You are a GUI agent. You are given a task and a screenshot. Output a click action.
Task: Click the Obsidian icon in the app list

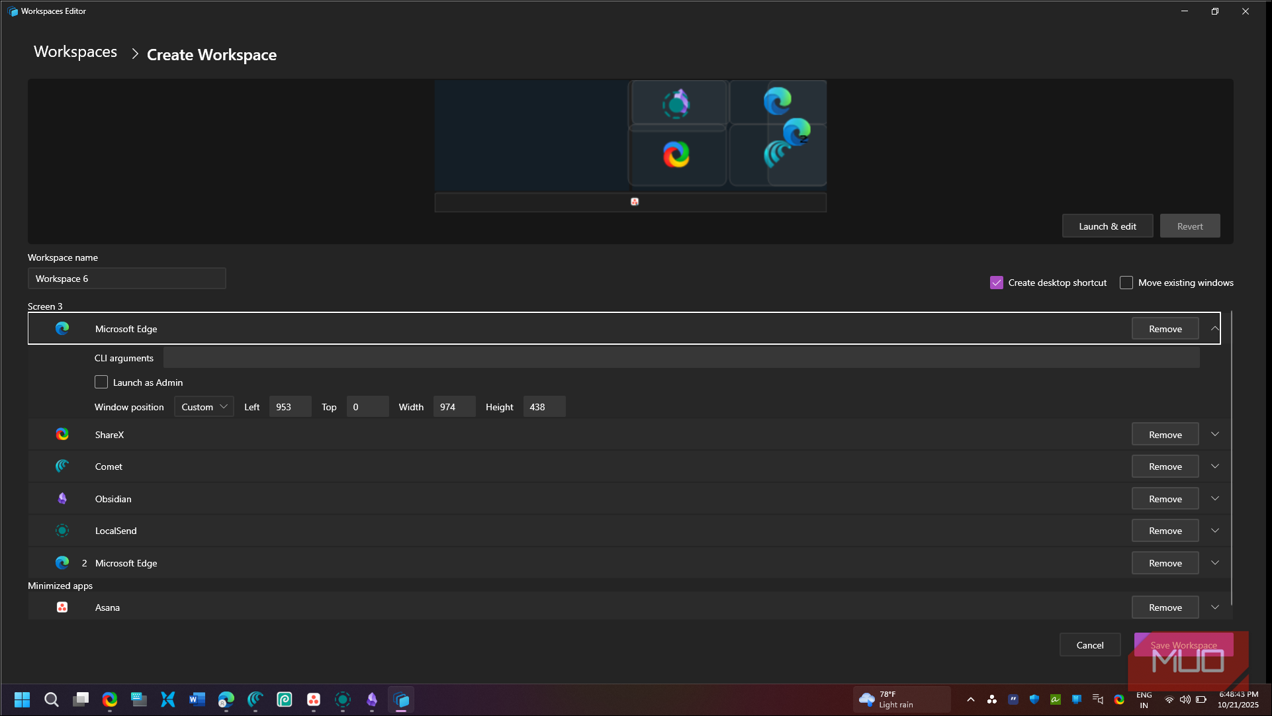pos(62,498)
